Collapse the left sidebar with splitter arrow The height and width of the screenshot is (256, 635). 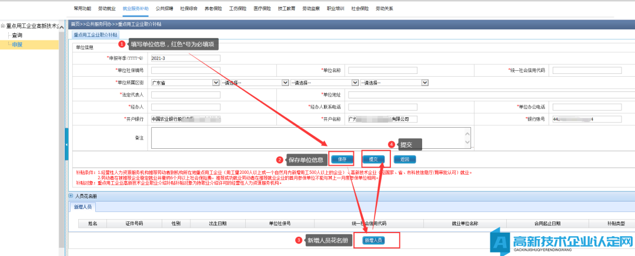[66, 144]
